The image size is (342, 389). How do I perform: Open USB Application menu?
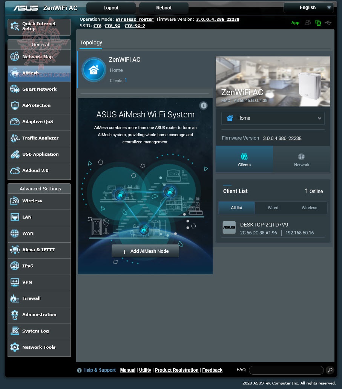pos(39,154)
